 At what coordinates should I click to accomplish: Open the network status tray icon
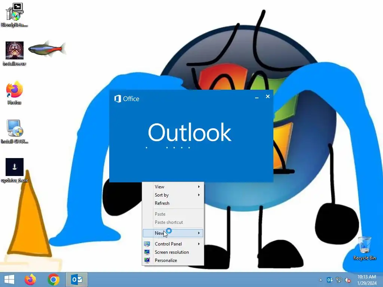(339, 280)
